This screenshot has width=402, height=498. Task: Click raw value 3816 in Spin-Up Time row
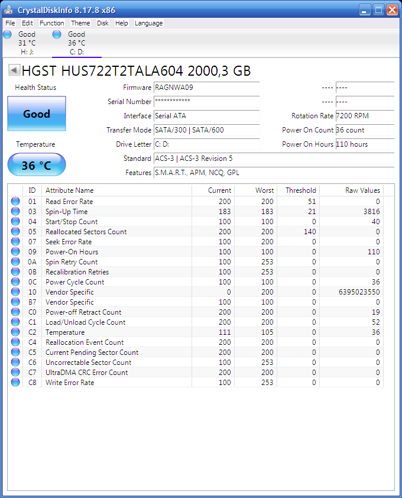[x=371, y=212]
